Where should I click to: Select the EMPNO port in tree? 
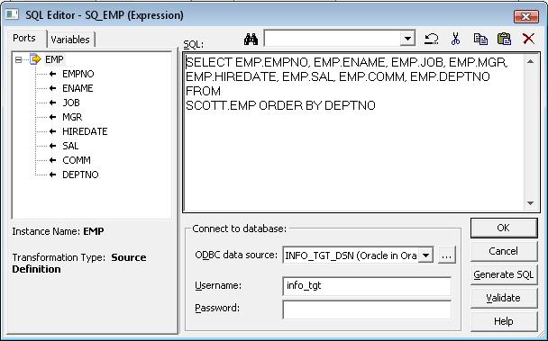pyautogui.click(x=78, y=74)
